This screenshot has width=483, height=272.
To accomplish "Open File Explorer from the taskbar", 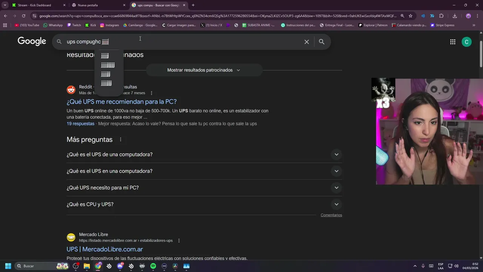I will point(87,266).
